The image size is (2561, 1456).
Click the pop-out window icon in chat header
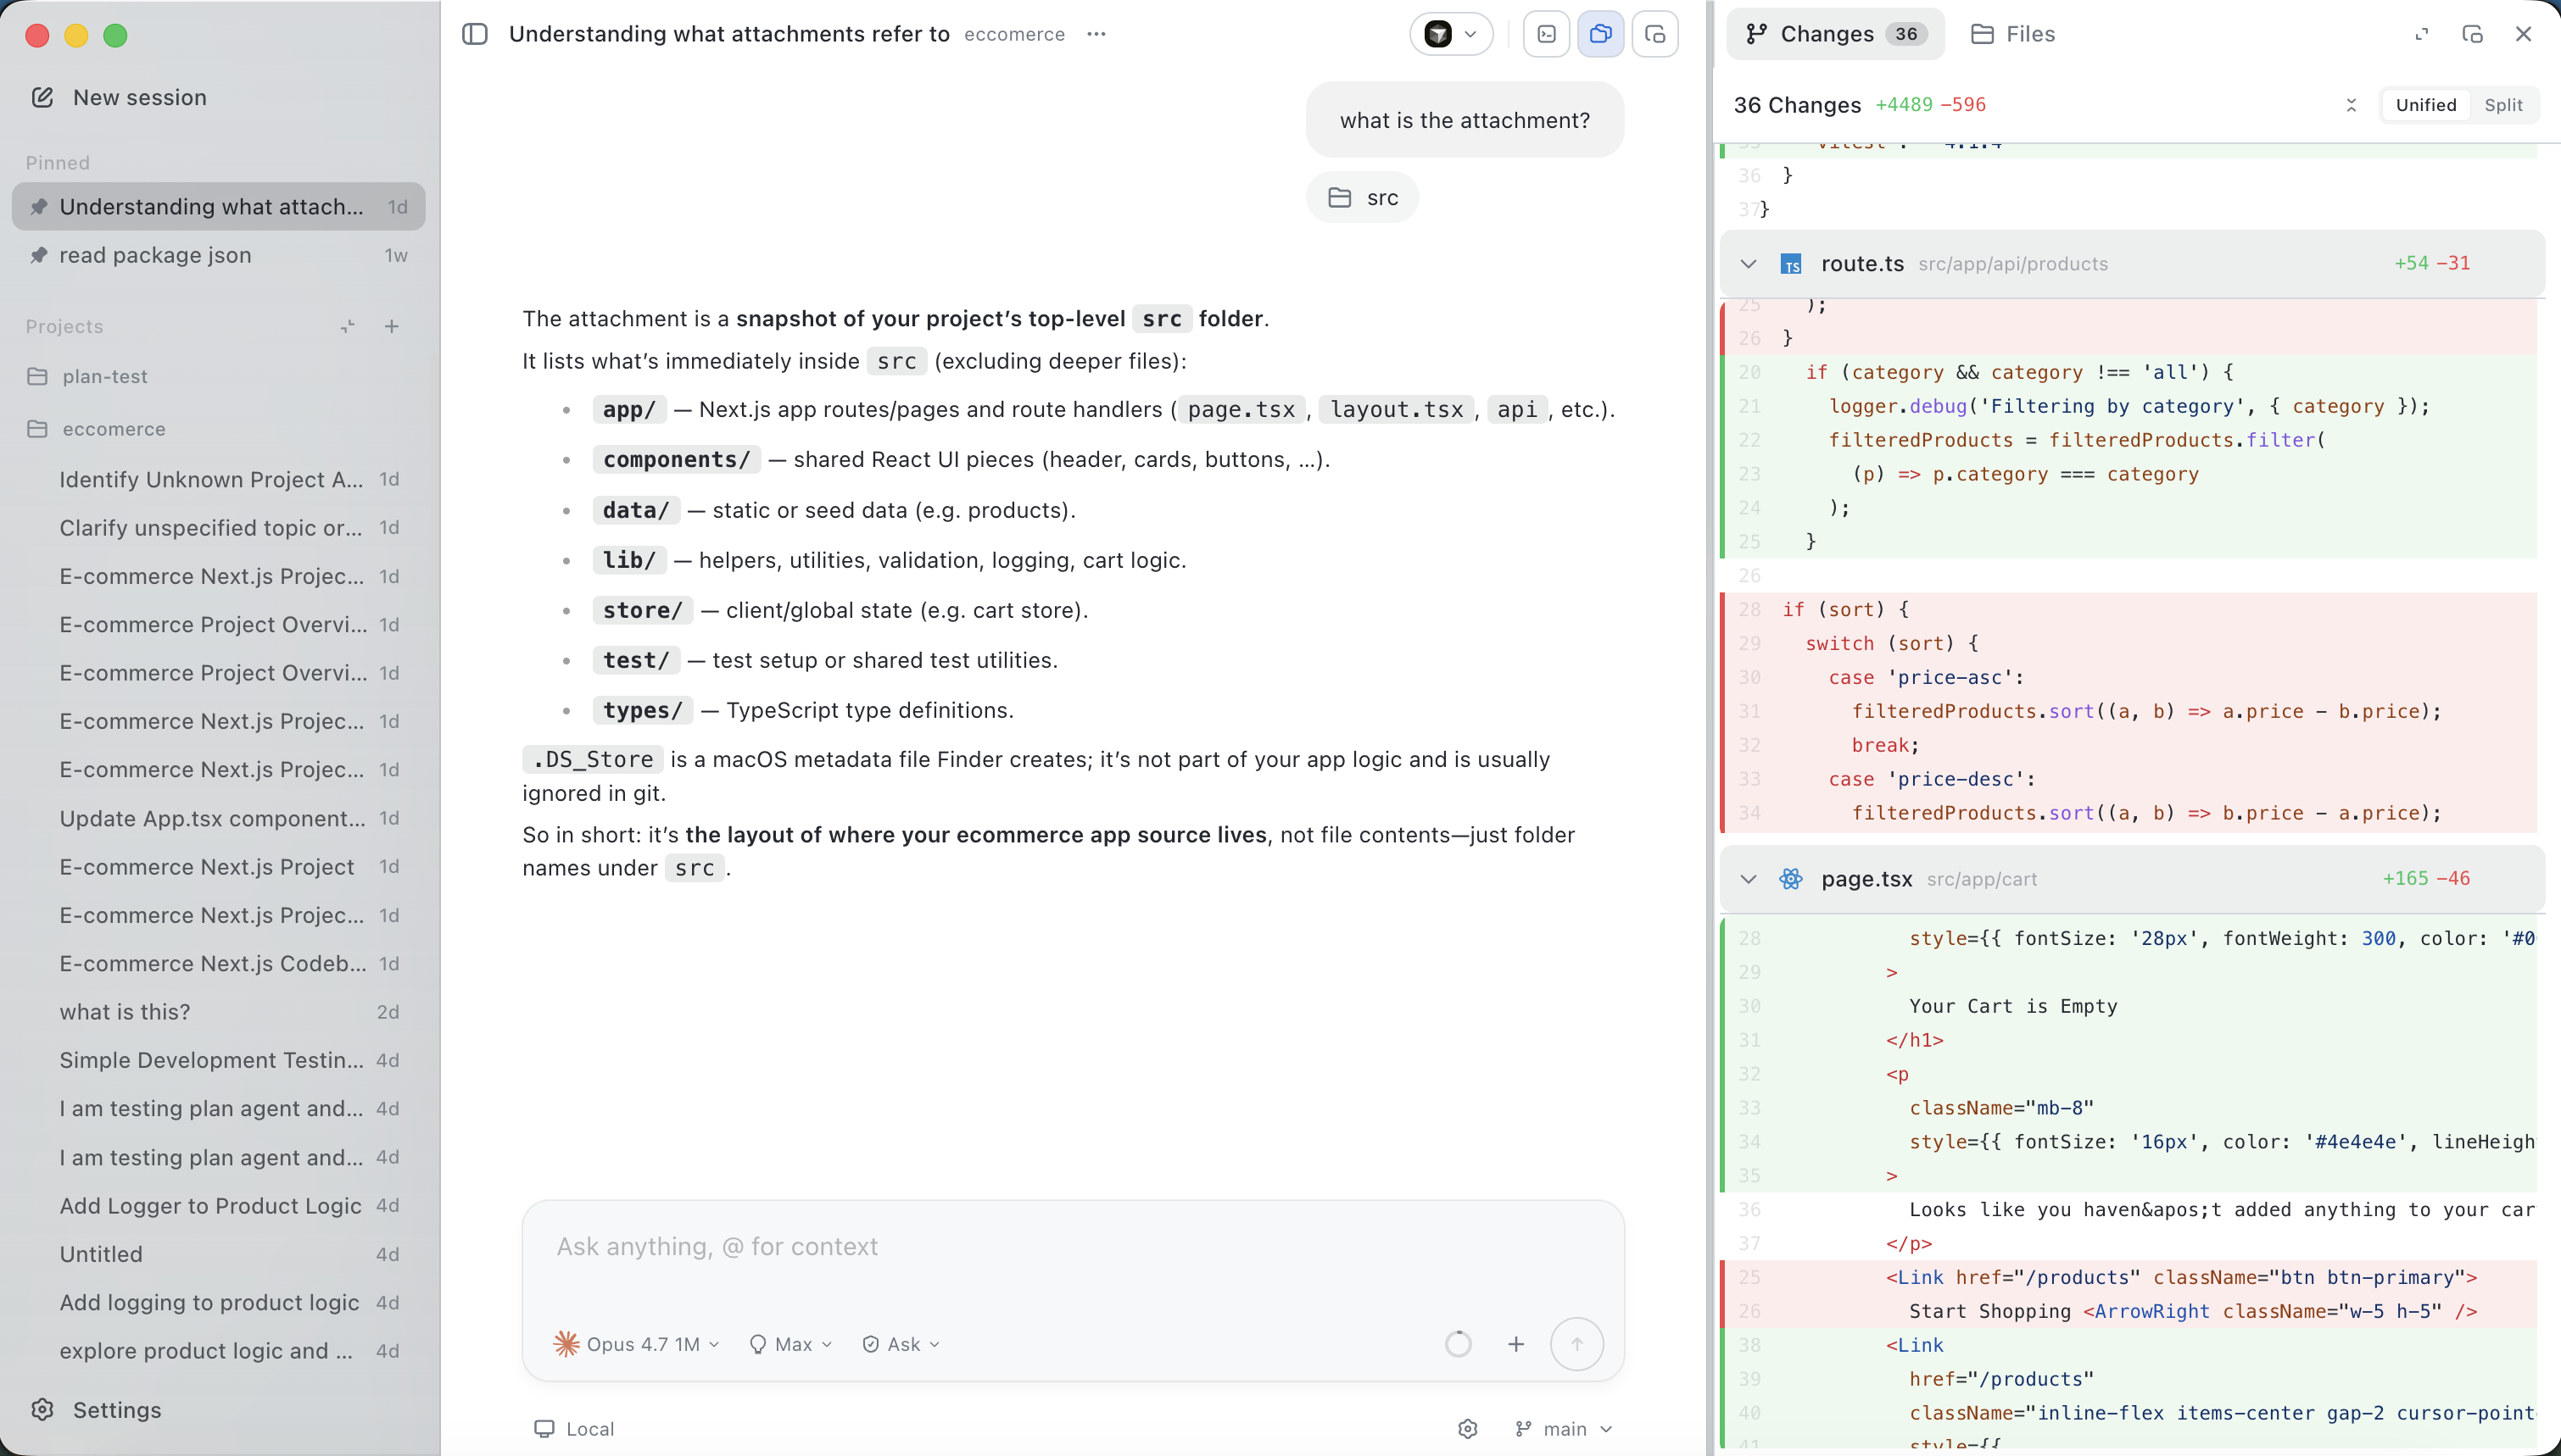[x=1654, y=34]
